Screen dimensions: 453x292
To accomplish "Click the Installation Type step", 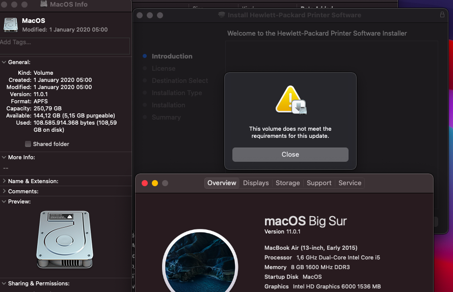I will point(177,93).
